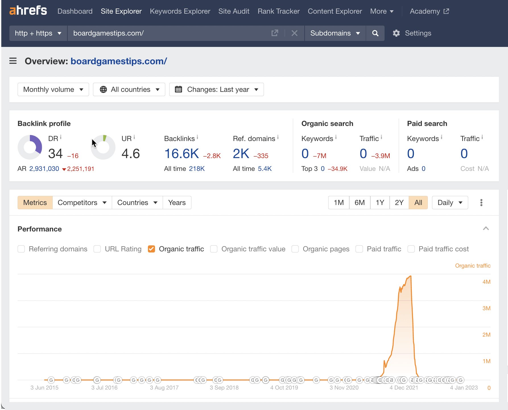Open the target URL in new tab icon
Viewport: 508px width, 410px height.
tap(274, 33)
